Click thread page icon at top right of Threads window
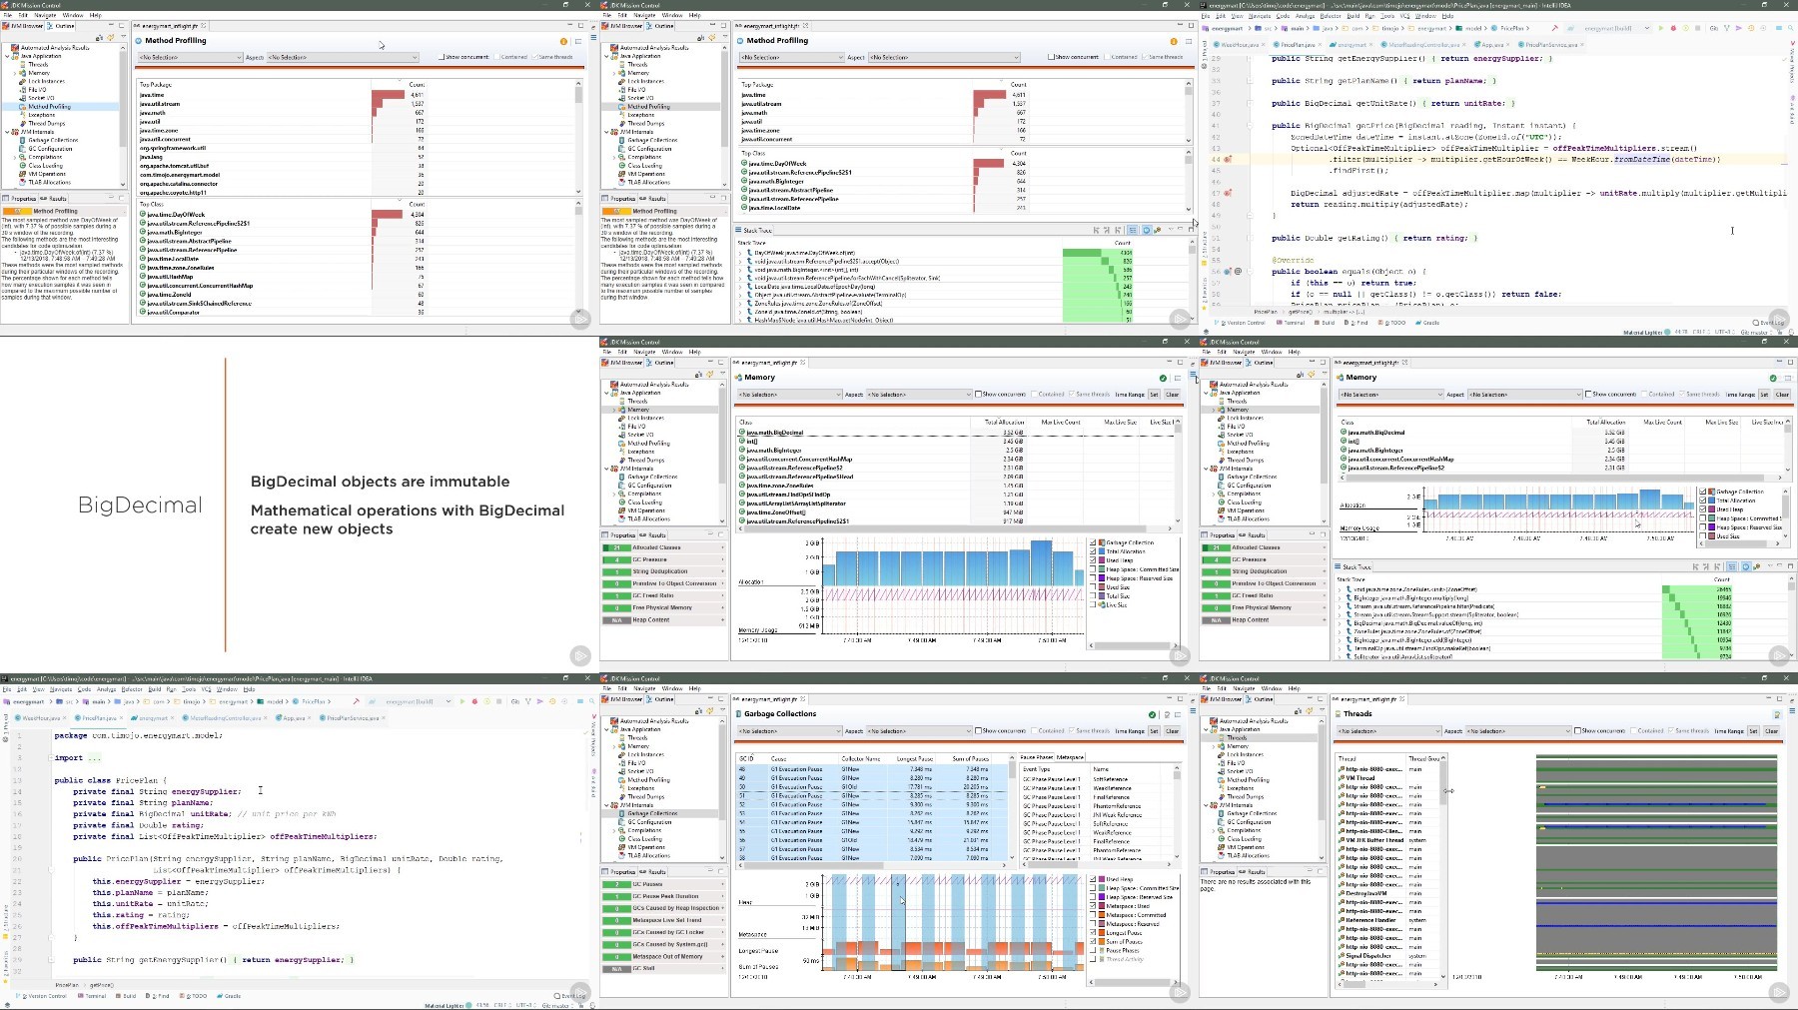Screen dimensions: 1798x1010 [x=1777, y=714]
